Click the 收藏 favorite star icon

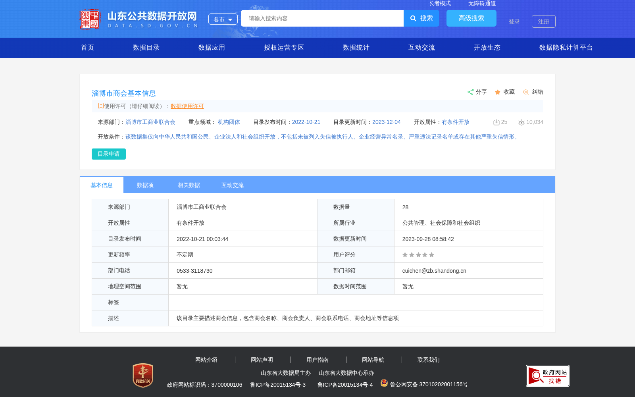[498, 92]
